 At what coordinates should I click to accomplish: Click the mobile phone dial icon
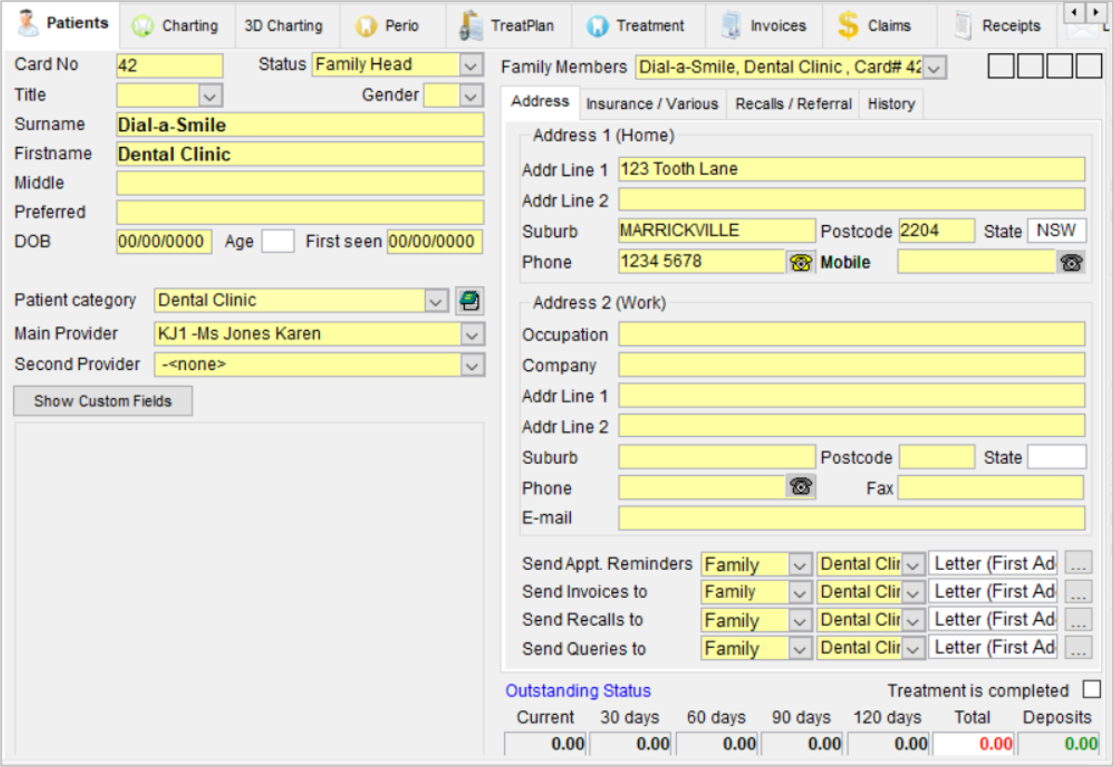[1070, 262]
